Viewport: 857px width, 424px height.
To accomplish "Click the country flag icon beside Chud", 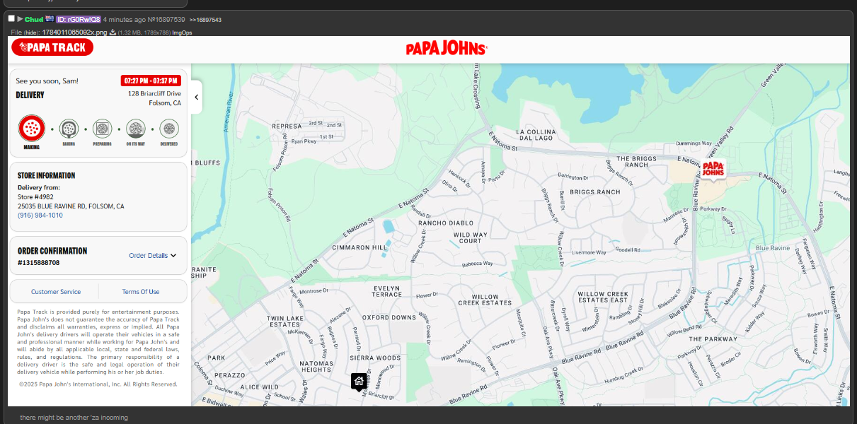I will pos(50,19).
